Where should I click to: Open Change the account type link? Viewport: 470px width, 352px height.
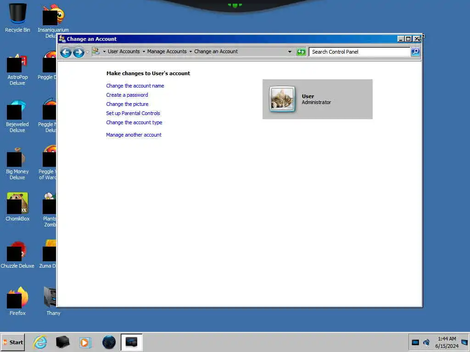(x=134, y=122)
